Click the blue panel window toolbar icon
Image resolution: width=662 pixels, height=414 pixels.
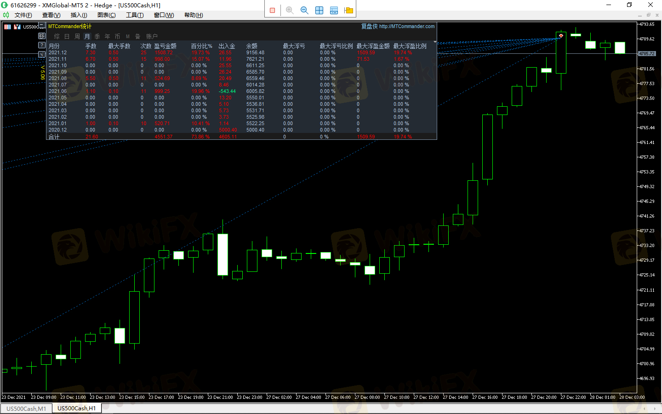pyautogui.click(x=334, y=10)
